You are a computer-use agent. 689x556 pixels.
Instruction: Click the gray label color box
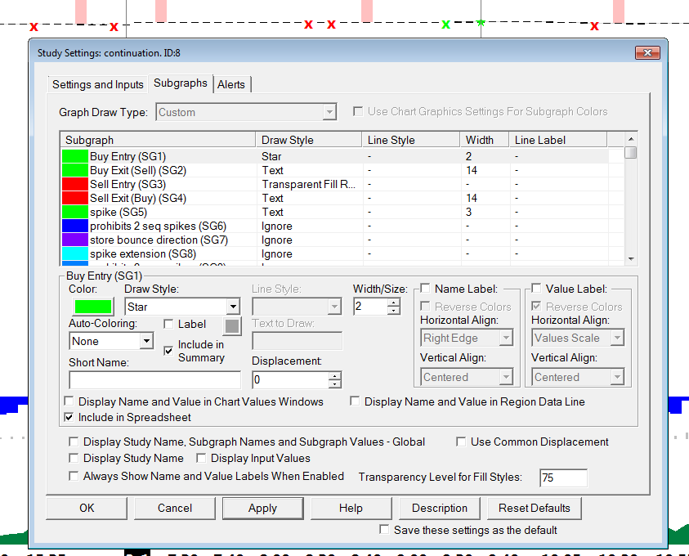[x=233, y=325]
